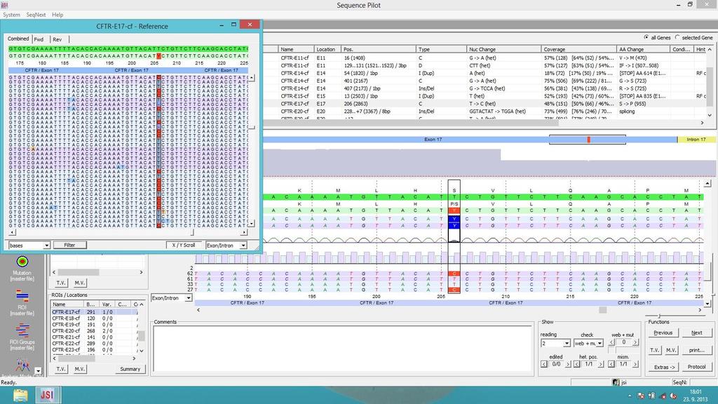This screenshot has height=404, width=718.
Task: Click T.V. in the Functions panel
Action: coord(655,350)
